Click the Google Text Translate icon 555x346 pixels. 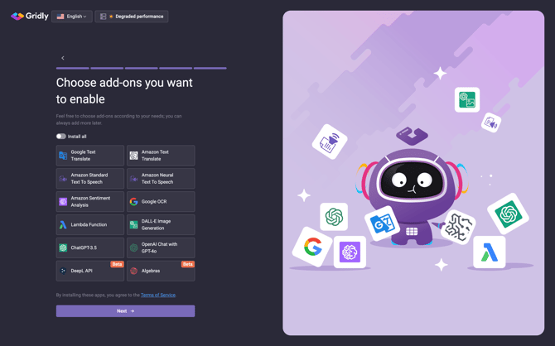point(63,156)
